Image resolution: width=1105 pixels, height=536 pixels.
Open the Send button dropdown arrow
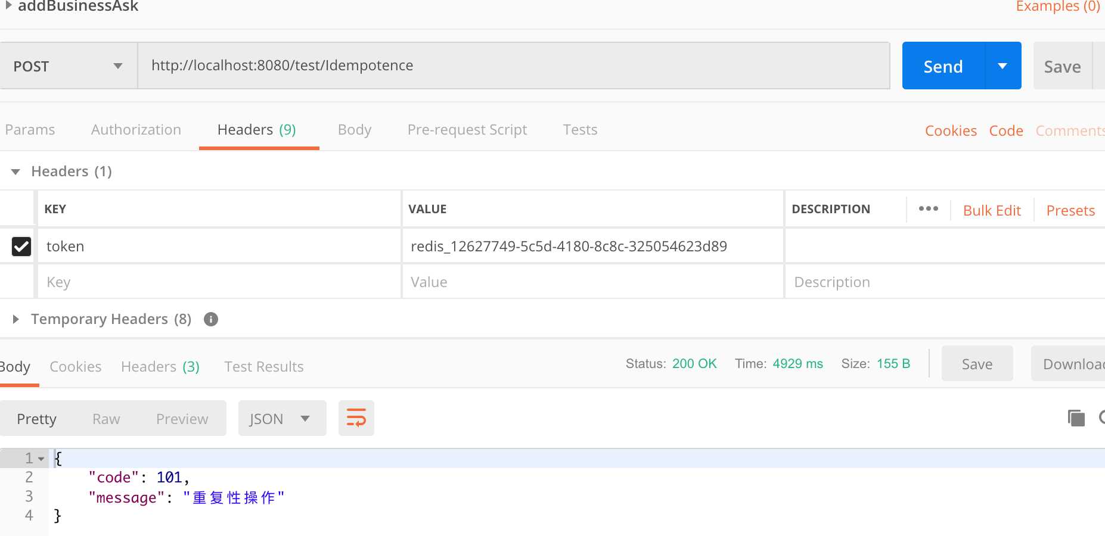point(1002,66)
